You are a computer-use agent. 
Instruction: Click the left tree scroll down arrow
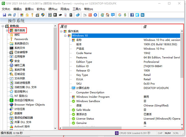point(55,128)
